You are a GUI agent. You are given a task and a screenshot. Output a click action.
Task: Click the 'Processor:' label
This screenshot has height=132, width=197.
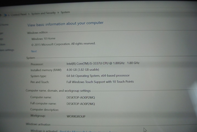37,64
